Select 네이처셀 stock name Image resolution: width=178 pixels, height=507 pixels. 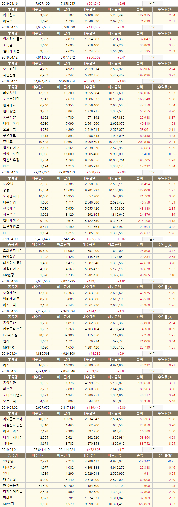9,93
